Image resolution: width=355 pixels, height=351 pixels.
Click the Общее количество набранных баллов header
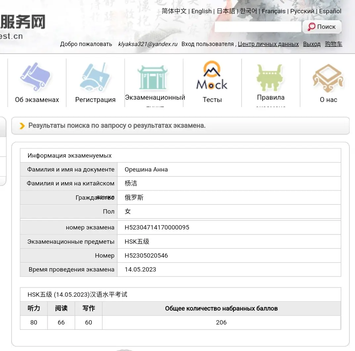221,309
